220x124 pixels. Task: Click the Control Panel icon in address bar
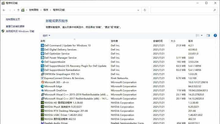point(23,10)
